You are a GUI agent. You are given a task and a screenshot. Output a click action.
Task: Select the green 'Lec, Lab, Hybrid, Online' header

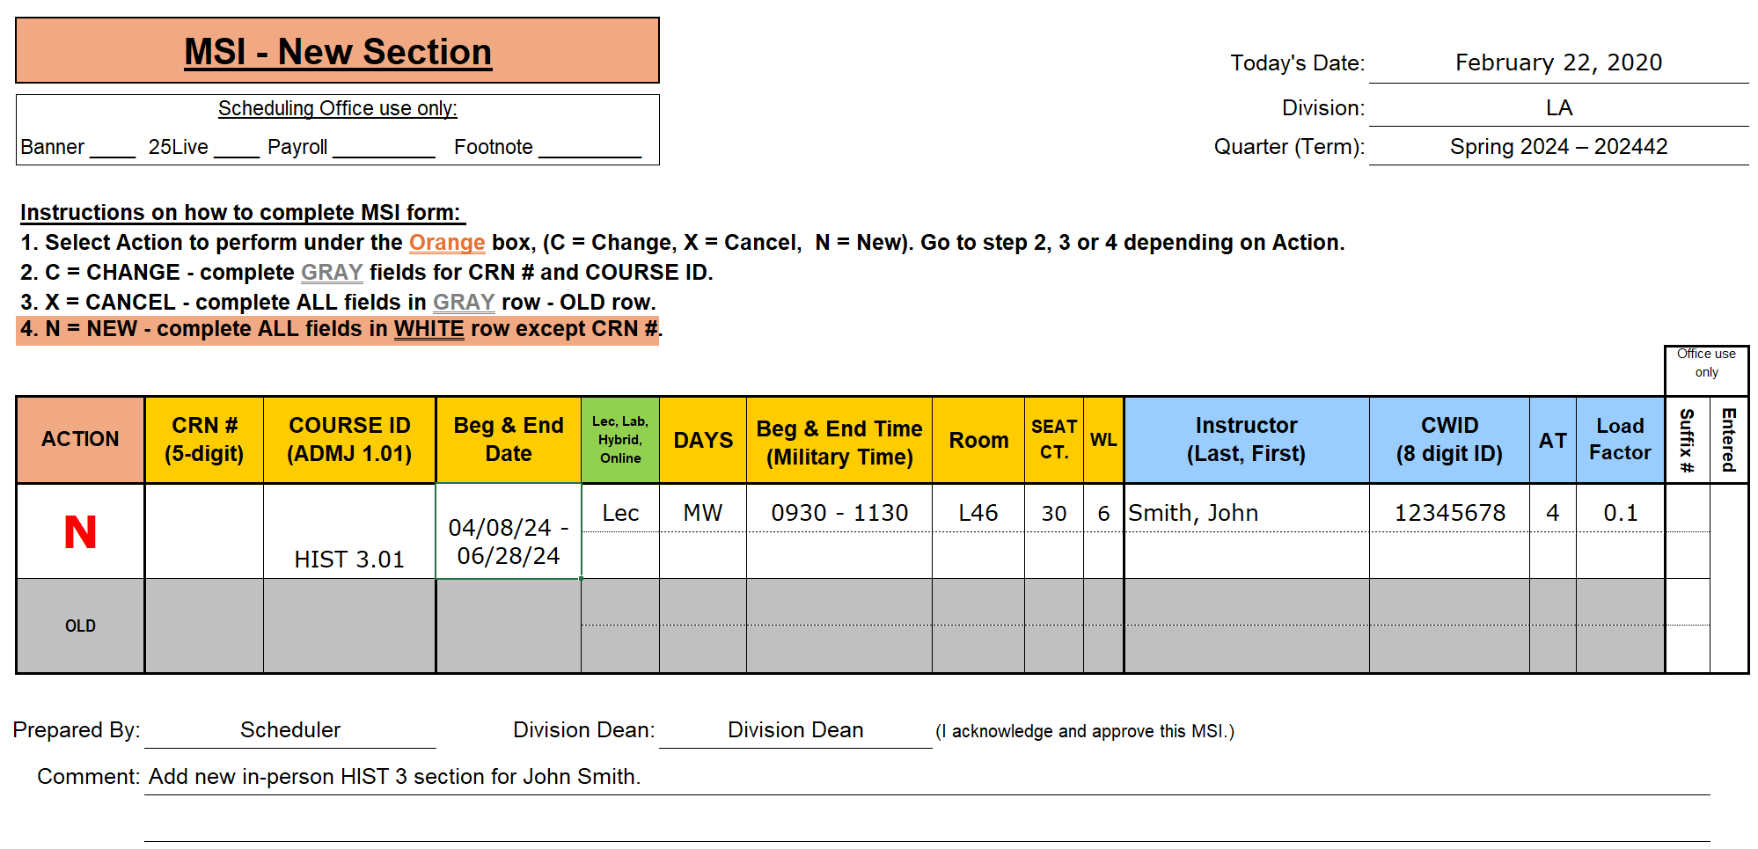click(x=620, y=439)
